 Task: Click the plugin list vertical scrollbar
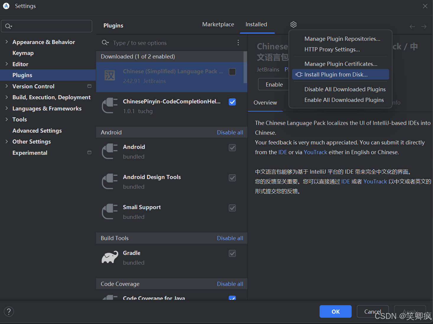[x=245, y=67]
